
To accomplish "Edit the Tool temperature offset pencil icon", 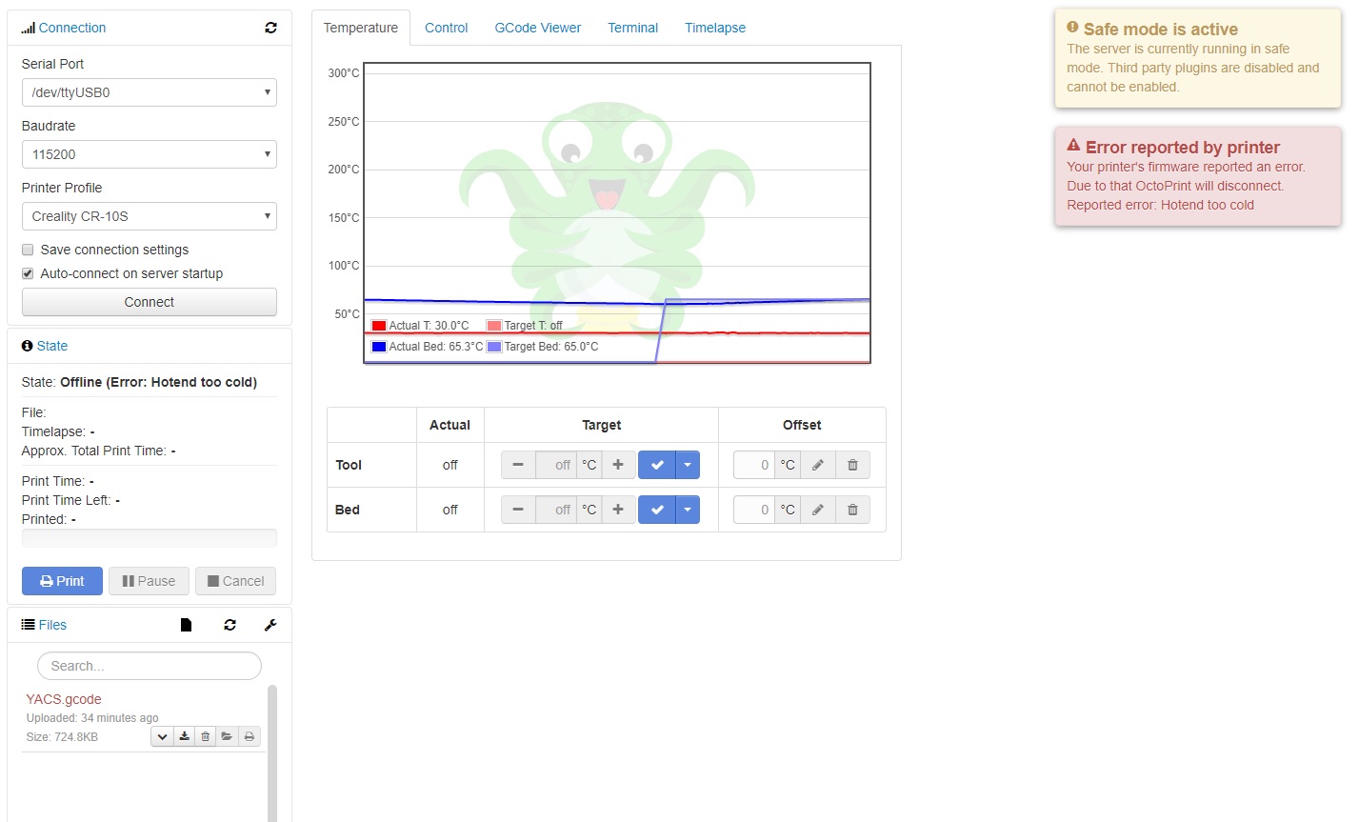I will 818,465.
